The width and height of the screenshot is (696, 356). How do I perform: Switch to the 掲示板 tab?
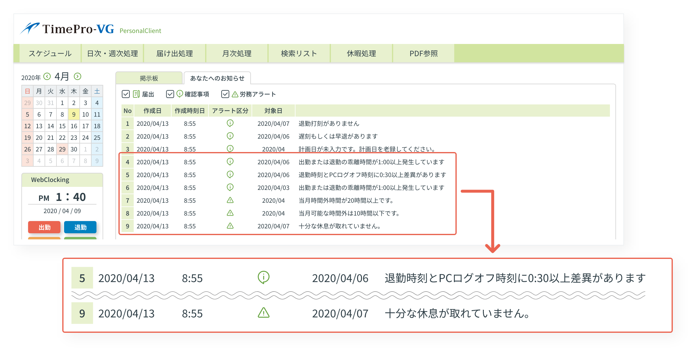(x=149, y=78)
